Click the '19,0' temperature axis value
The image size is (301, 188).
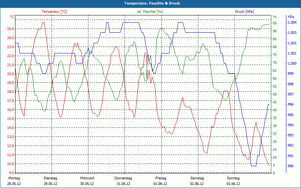pyautogui.click(x=11, y=83)
